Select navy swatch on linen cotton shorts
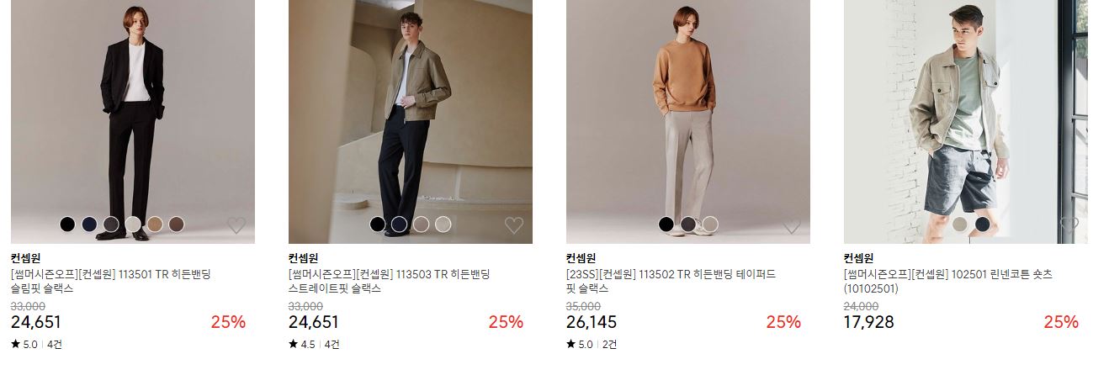 [982, 224]
